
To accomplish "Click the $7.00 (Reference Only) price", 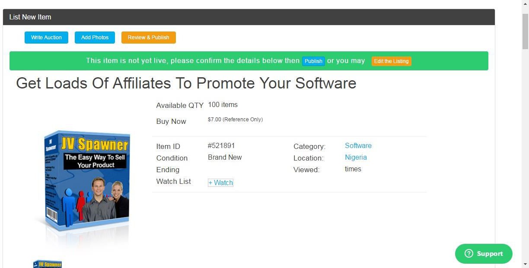I will [x=235, y=119].
